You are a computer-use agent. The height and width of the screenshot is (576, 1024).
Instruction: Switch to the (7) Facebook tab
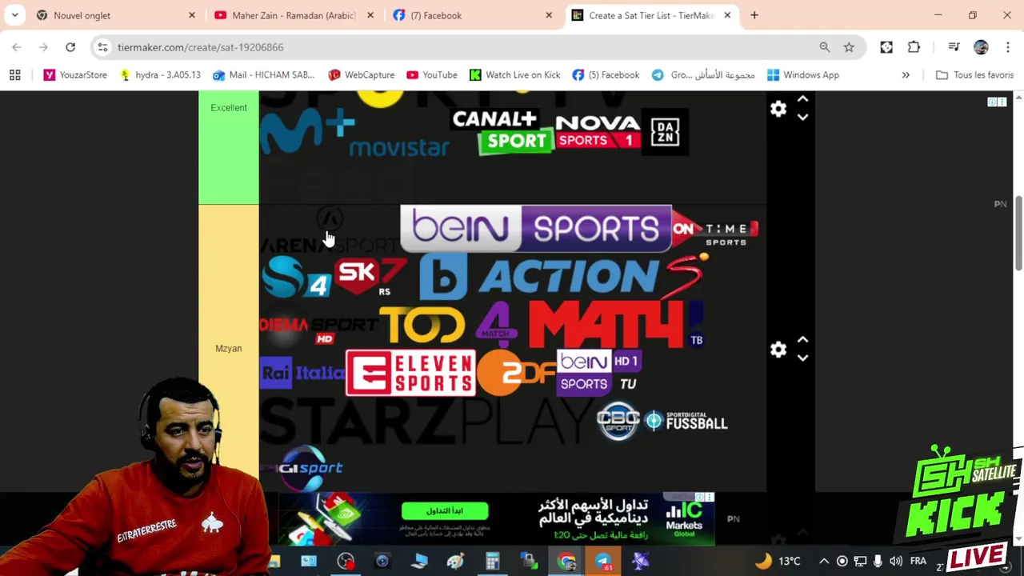473,15
